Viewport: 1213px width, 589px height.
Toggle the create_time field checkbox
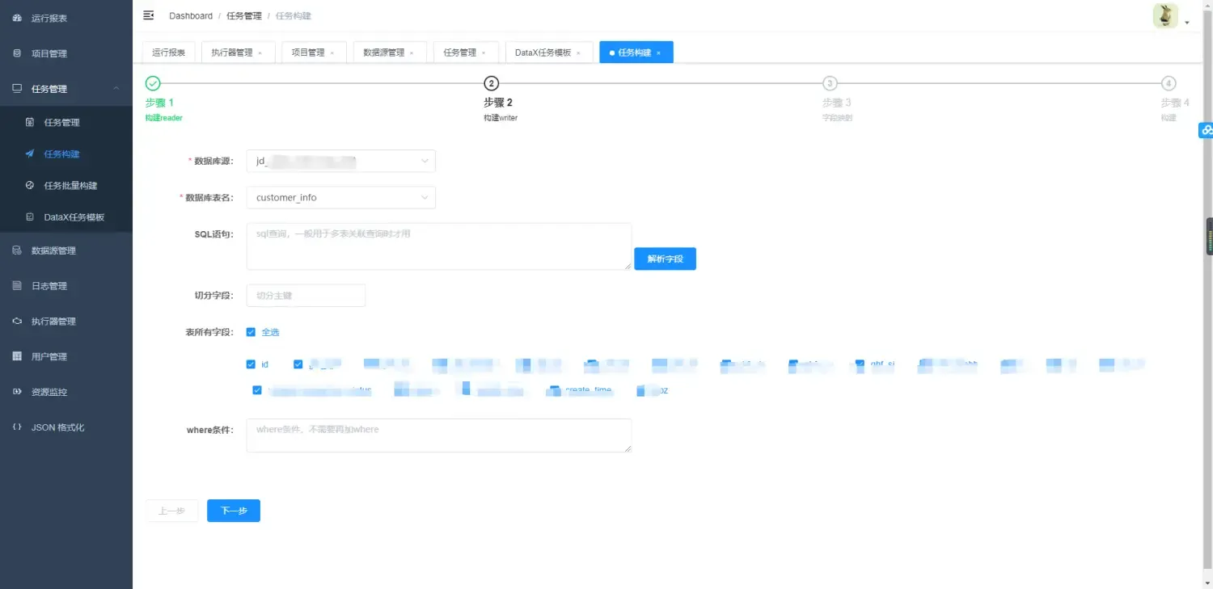[x=552, y=389]
